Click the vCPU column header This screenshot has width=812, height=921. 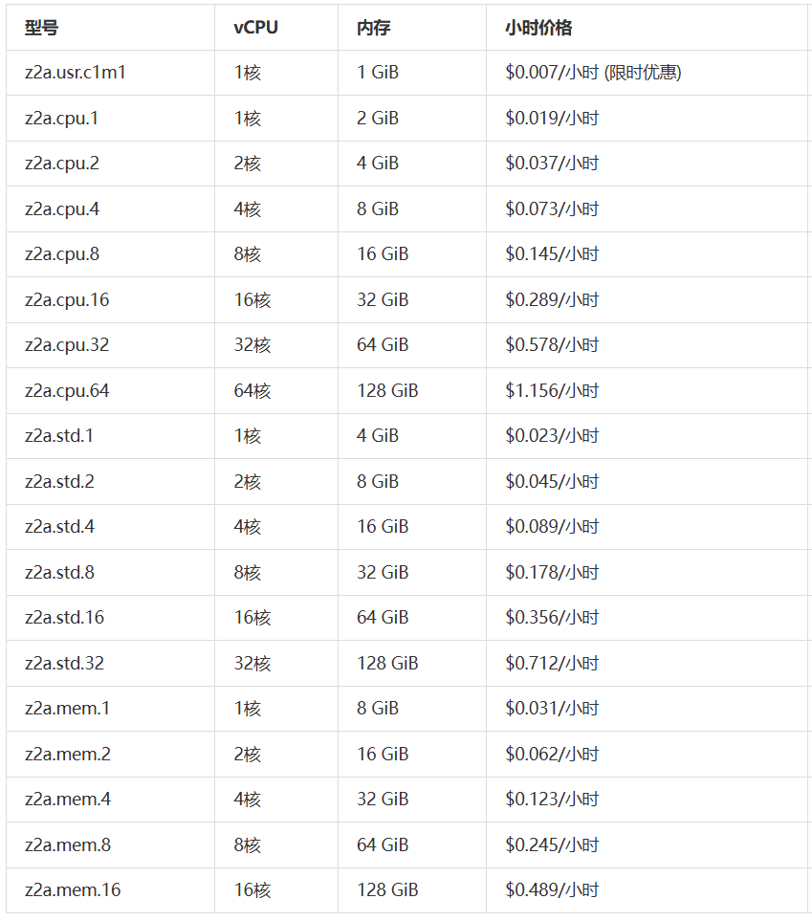255,28
